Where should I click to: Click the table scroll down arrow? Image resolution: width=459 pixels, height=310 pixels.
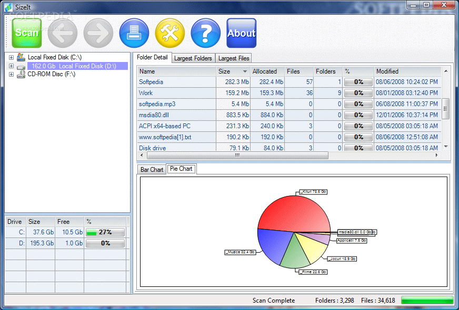[x=446, y=147]
